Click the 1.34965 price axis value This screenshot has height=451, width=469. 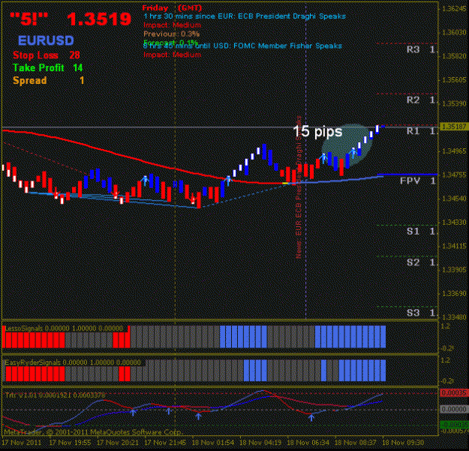pos(455,151)
